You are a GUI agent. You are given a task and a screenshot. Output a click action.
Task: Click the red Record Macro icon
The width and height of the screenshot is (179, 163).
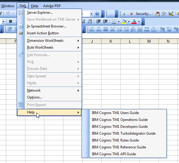[131, 14]
